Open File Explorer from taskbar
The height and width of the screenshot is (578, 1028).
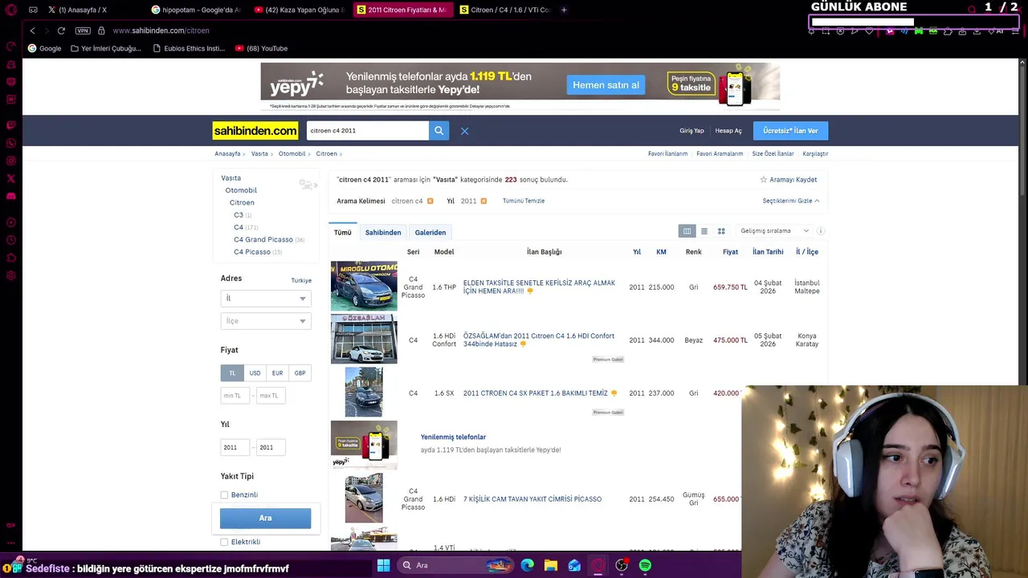(551, 565)
